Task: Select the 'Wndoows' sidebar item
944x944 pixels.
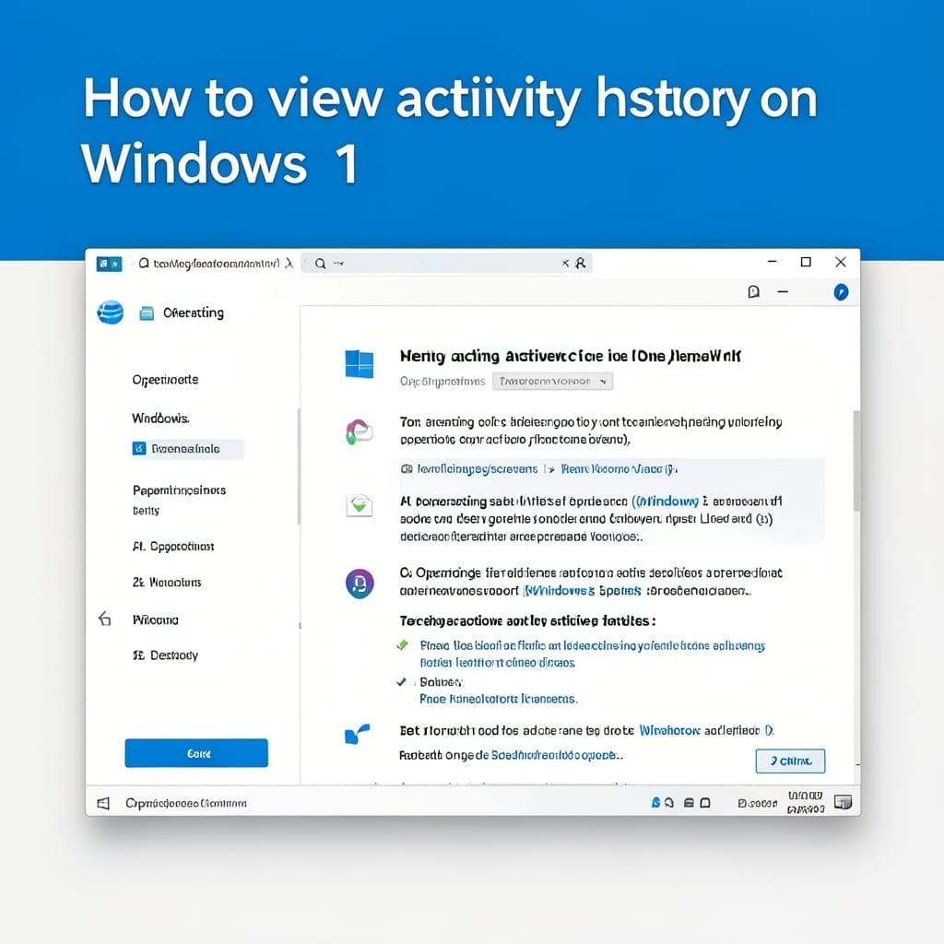Action: click(160, 418)
